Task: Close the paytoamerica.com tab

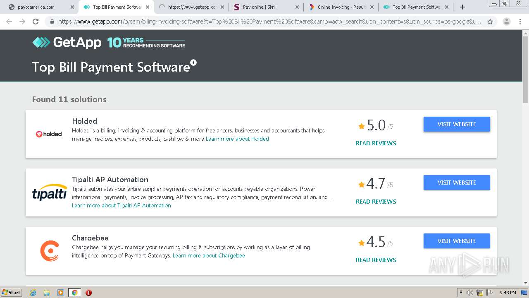Action: click(72, 7)
